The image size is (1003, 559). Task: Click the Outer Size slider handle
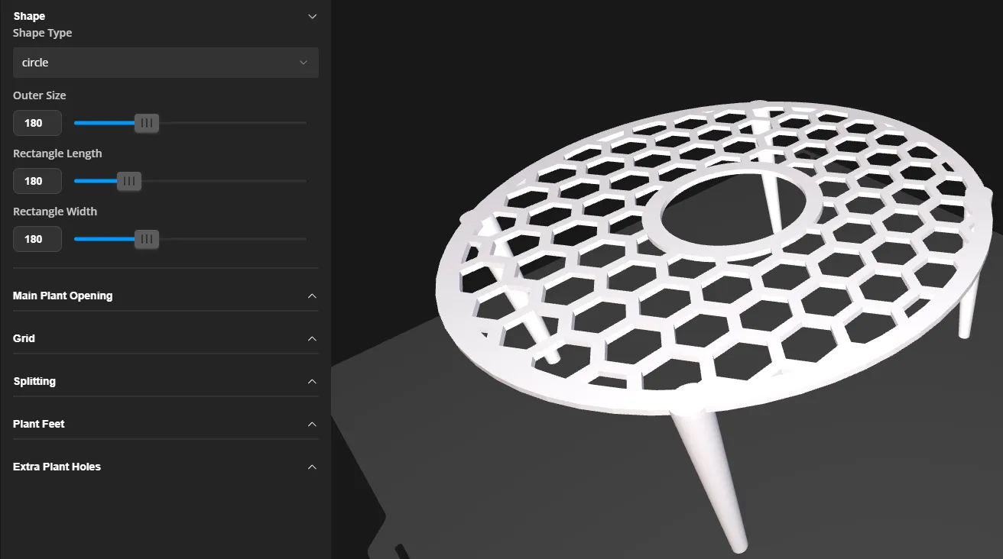pyautogui.click(x=147, y=123)
